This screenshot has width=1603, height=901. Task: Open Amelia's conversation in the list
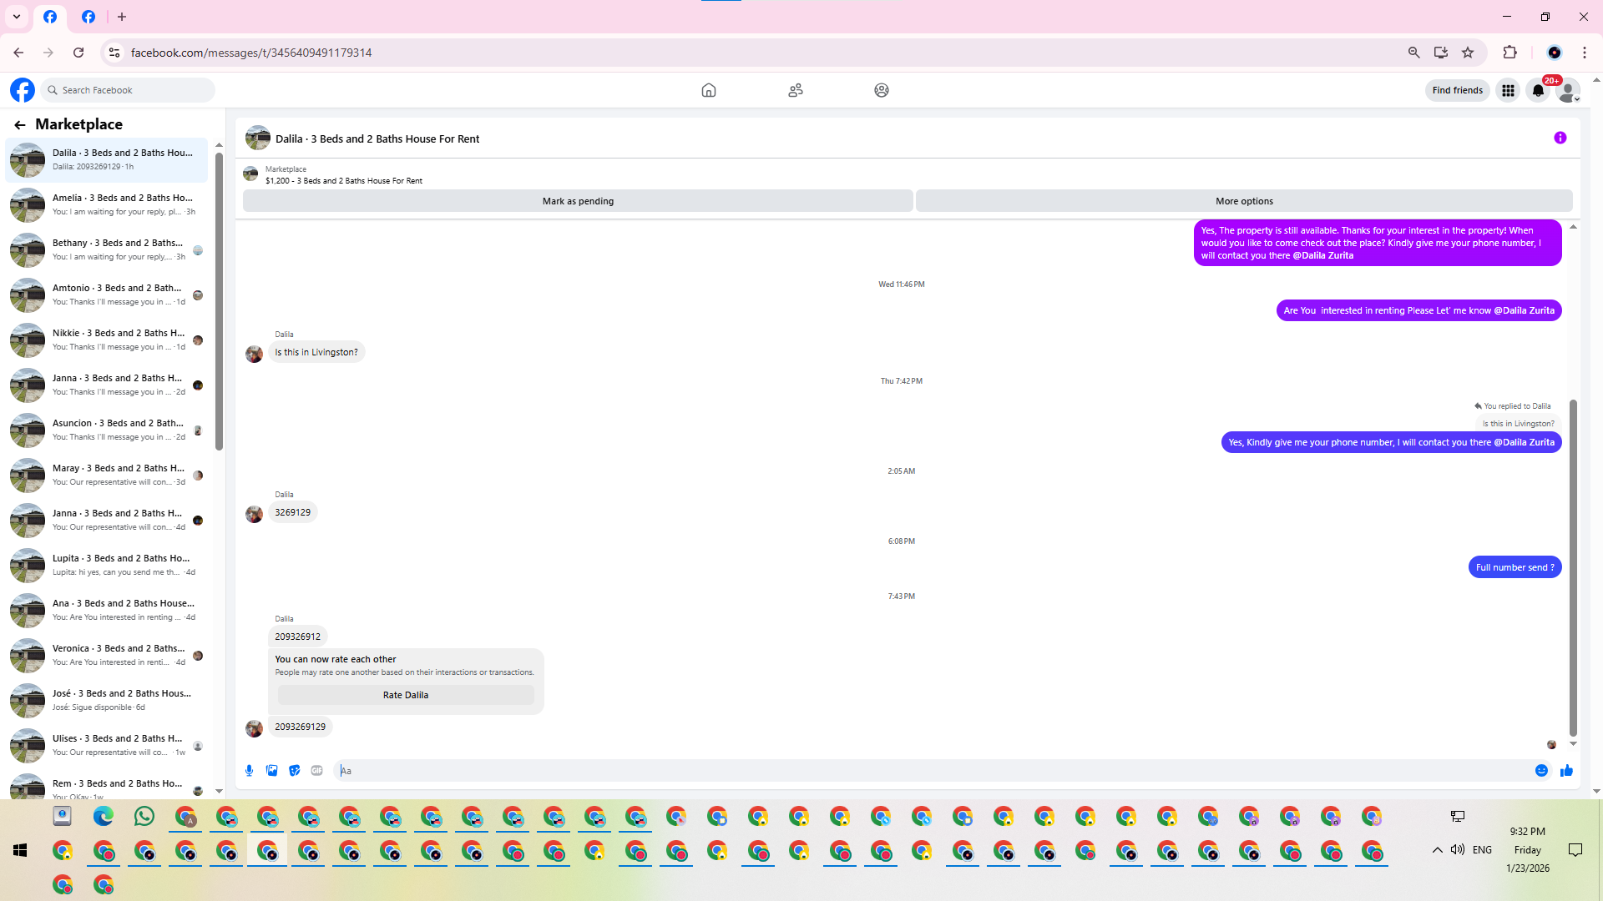[x=107, y=204]
